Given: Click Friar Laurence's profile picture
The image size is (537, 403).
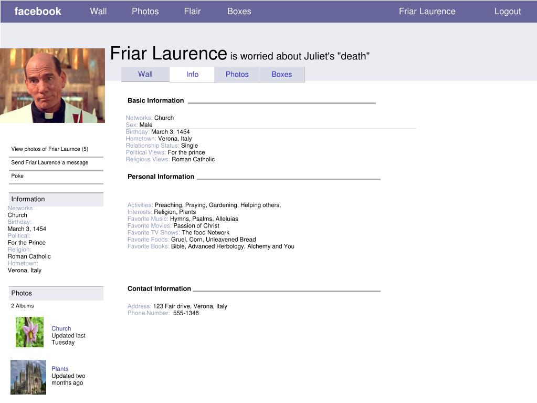Looking at the screenshot, I should click(x=52, y=86).
